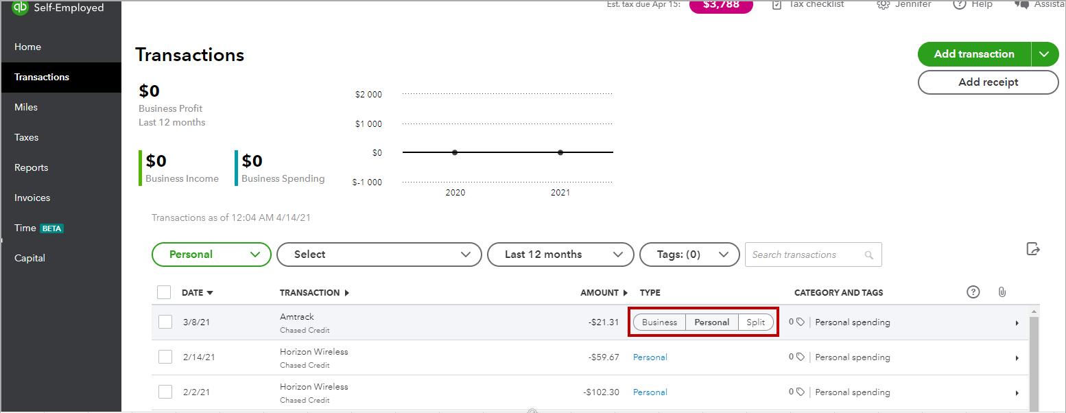
Task: Click the Add receipt button
Action: click(x=988, y=82)
